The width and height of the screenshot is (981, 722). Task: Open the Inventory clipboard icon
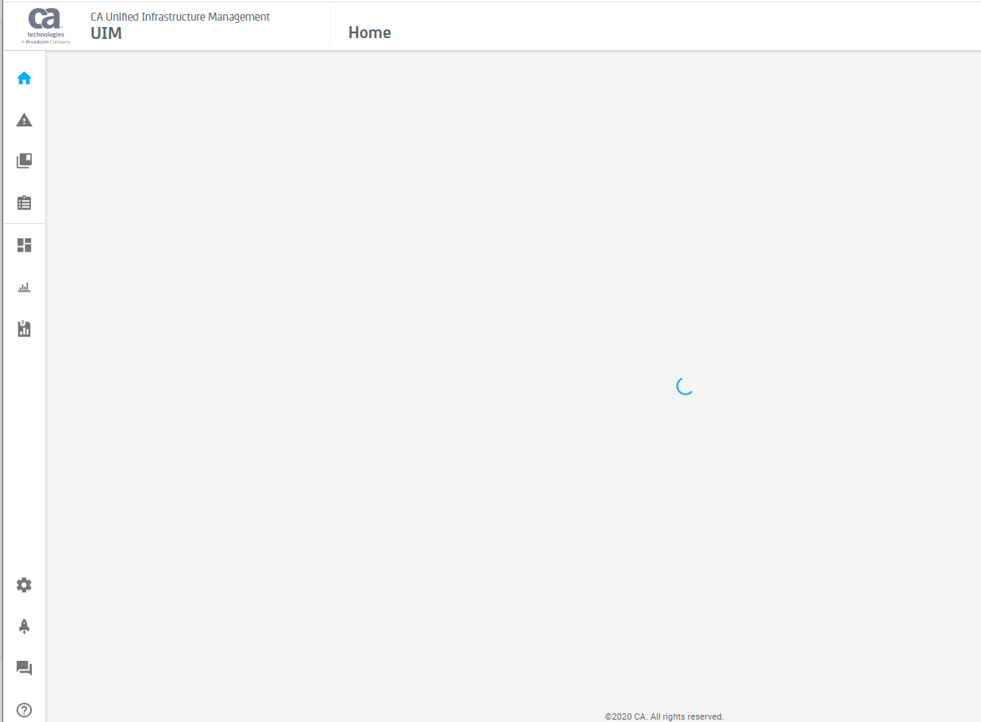24,203
